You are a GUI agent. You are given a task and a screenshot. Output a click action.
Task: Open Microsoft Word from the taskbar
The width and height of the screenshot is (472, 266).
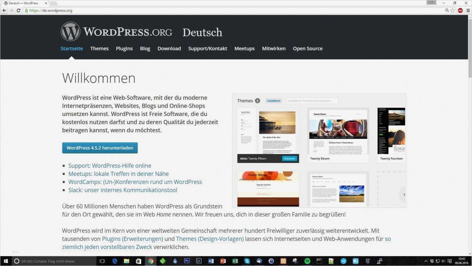pyautogui.click(x=211, y=261)
